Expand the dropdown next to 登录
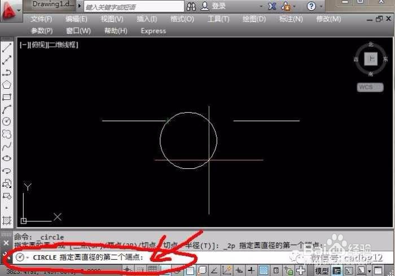Image resolution: width=395 pixels, height=276 pixels. coord(261,6)
